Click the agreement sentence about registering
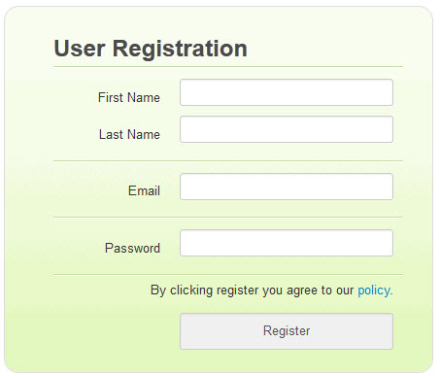 point(272,291)
